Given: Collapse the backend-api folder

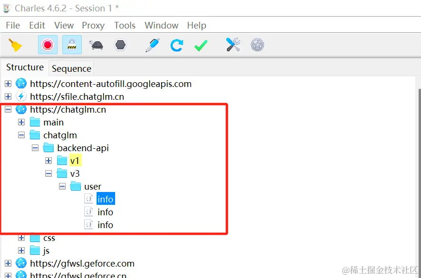Looking at the screenshot, I should click(35, 148).
